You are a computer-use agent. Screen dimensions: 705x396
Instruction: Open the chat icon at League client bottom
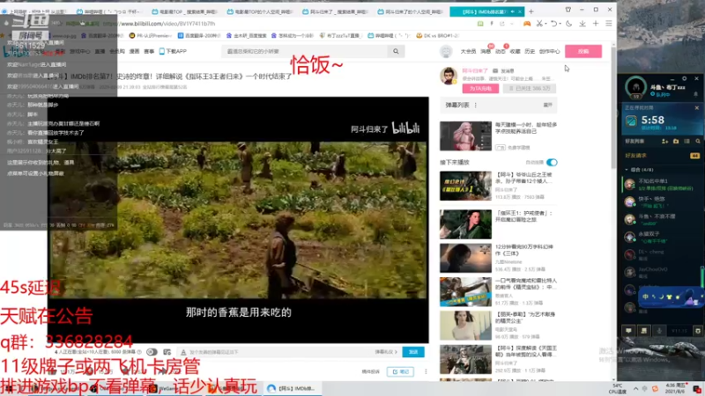coord(628,331)
